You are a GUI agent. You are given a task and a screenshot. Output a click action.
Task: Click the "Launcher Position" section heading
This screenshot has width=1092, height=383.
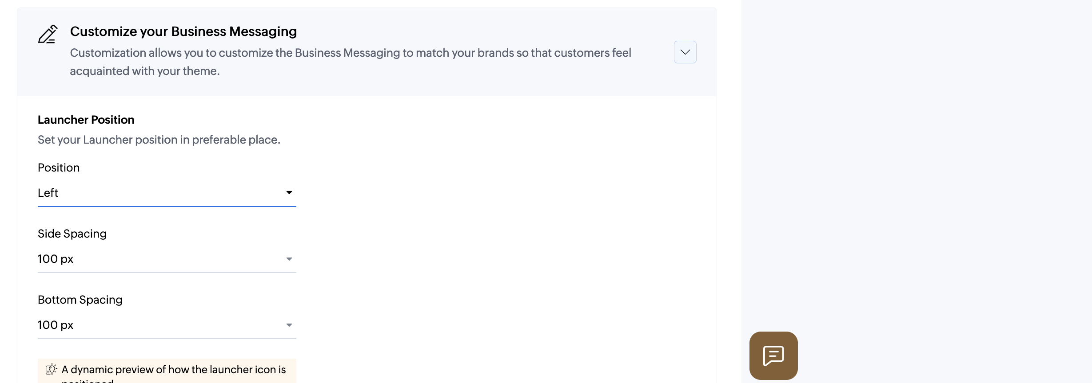pos(86,120)
